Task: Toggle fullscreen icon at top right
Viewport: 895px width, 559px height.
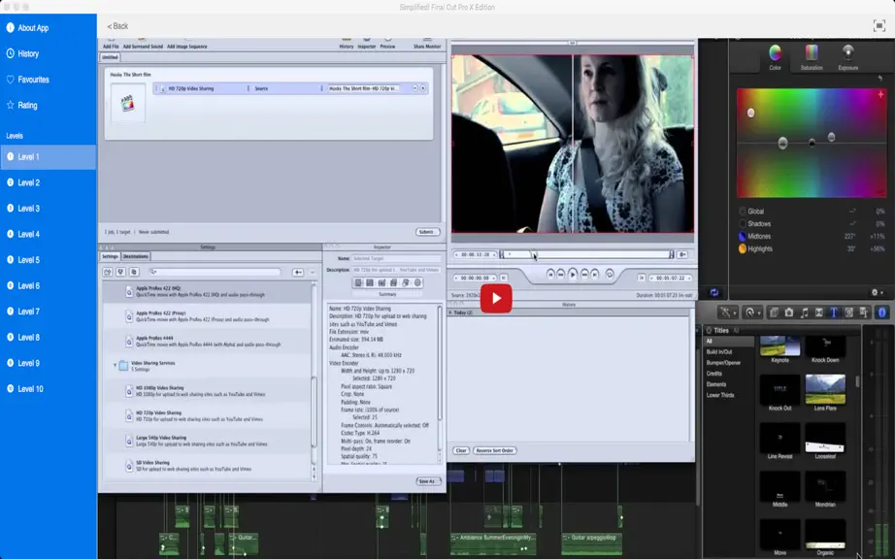Action: pyautogui.click(x=878, y=25)
